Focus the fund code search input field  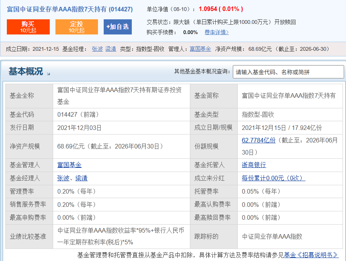coord(288,72)
